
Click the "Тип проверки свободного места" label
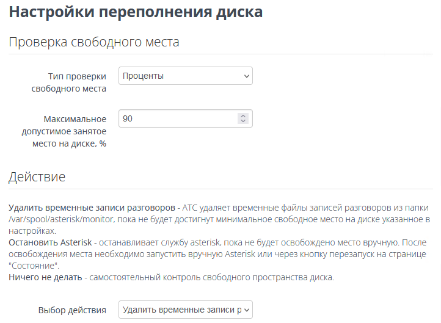pyautogui.click(x=68, y=82)
